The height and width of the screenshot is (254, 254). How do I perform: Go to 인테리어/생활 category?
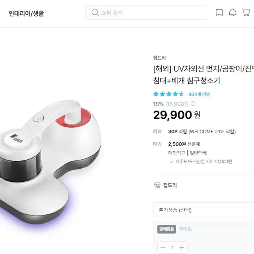26,13
